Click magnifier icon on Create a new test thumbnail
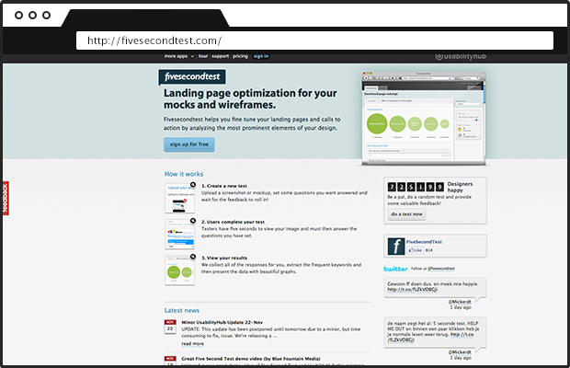570x368 pixels. 191,186
